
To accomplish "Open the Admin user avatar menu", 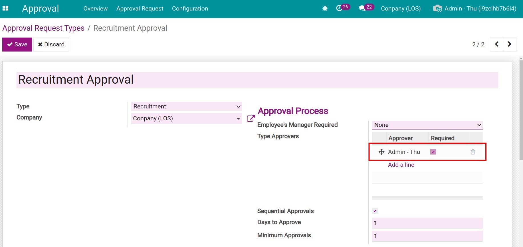I will pyautogui.click(x=474, y=9).
